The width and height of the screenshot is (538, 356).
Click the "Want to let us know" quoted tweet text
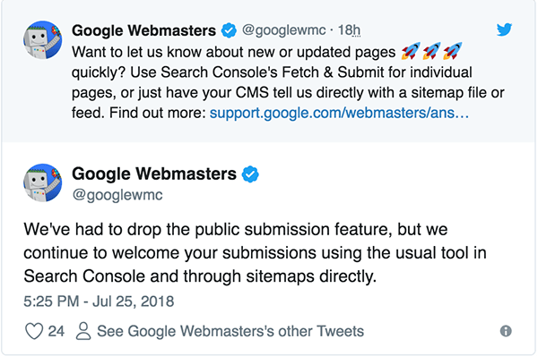288,82
